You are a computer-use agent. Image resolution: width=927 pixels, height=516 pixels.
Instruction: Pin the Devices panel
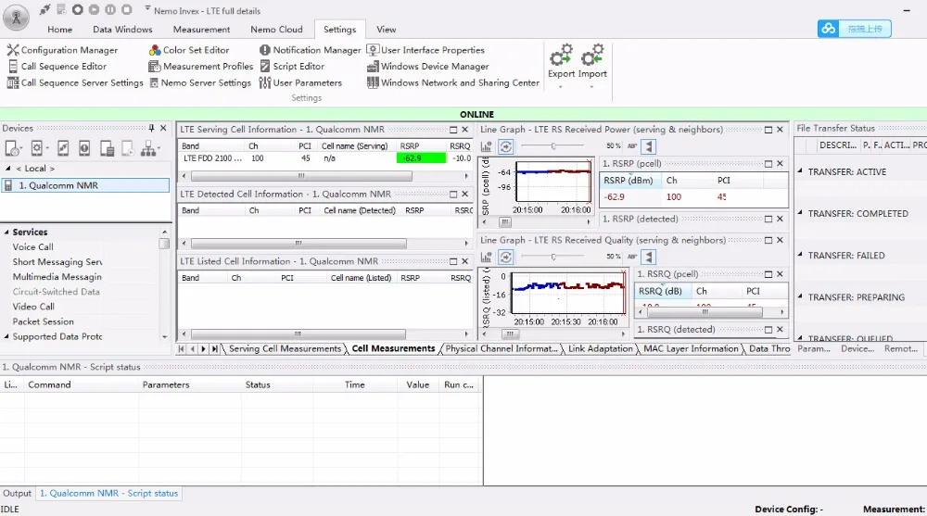[x=151, y=128]
